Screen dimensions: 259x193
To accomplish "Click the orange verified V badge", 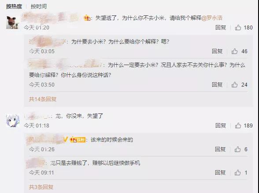I will (x=66, y=140).
